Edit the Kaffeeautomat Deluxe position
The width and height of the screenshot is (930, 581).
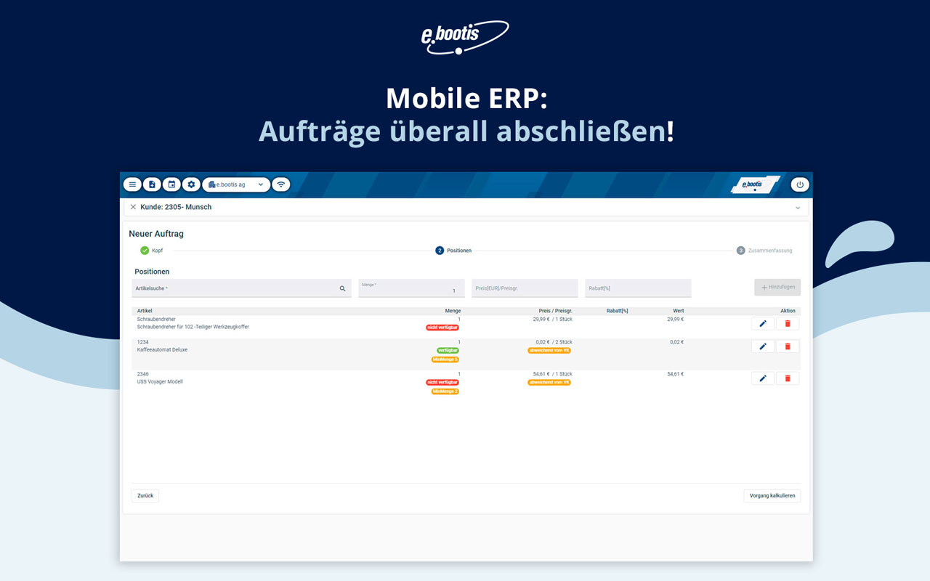tap(762, 346)
